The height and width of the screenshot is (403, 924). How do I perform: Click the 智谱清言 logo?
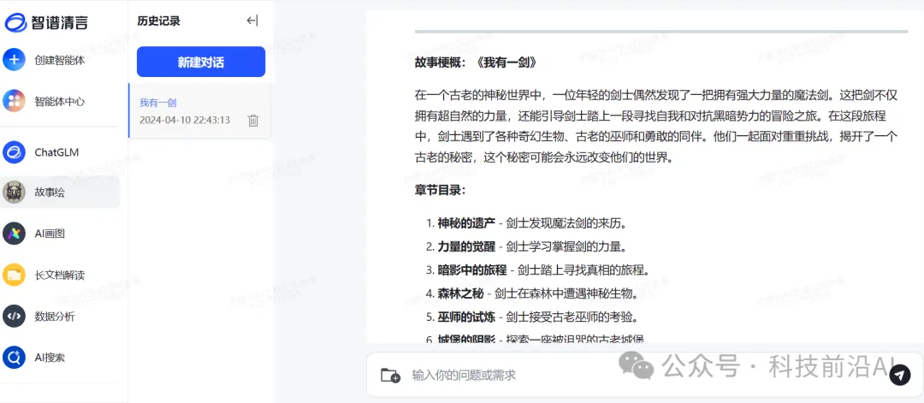pos(46,22)
